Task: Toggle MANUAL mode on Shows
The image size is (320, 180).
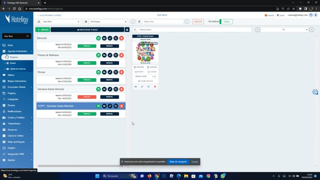Action: point(109,80)
